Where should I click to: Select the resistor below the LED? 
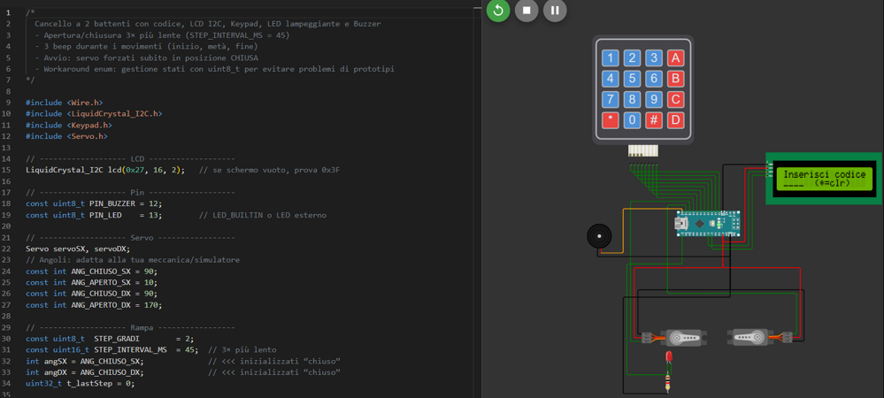[668, 383]
